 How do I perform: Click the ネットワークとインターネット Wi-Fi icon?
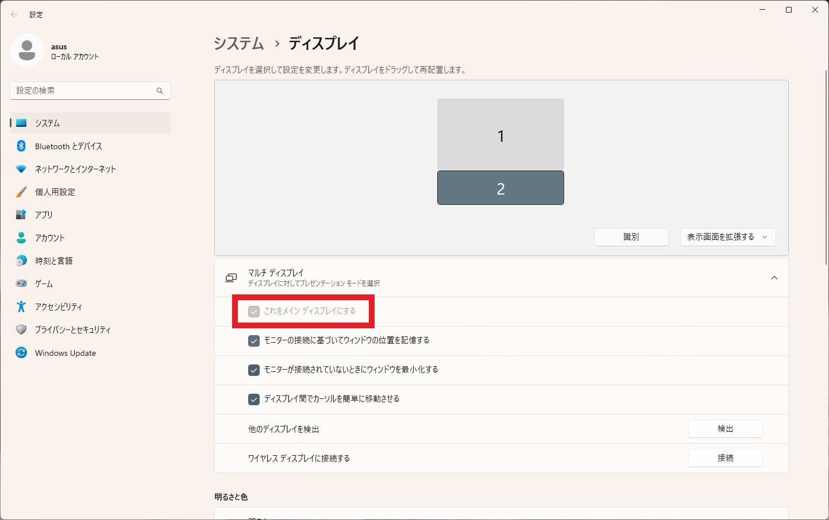pos(21,169)
